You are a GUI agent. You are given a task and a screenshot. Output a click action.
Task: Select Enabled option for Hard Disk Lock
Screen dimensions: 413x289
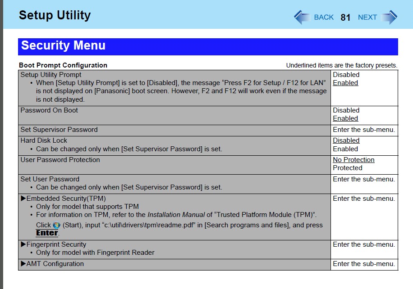tap(345, 149)
